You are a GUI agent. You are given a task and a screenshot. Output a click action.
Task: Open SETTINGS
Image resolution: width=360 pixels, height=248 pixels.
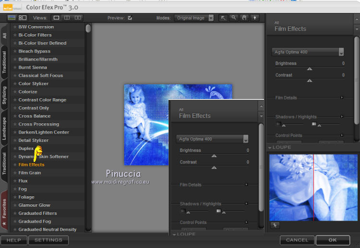click(48, 240)
